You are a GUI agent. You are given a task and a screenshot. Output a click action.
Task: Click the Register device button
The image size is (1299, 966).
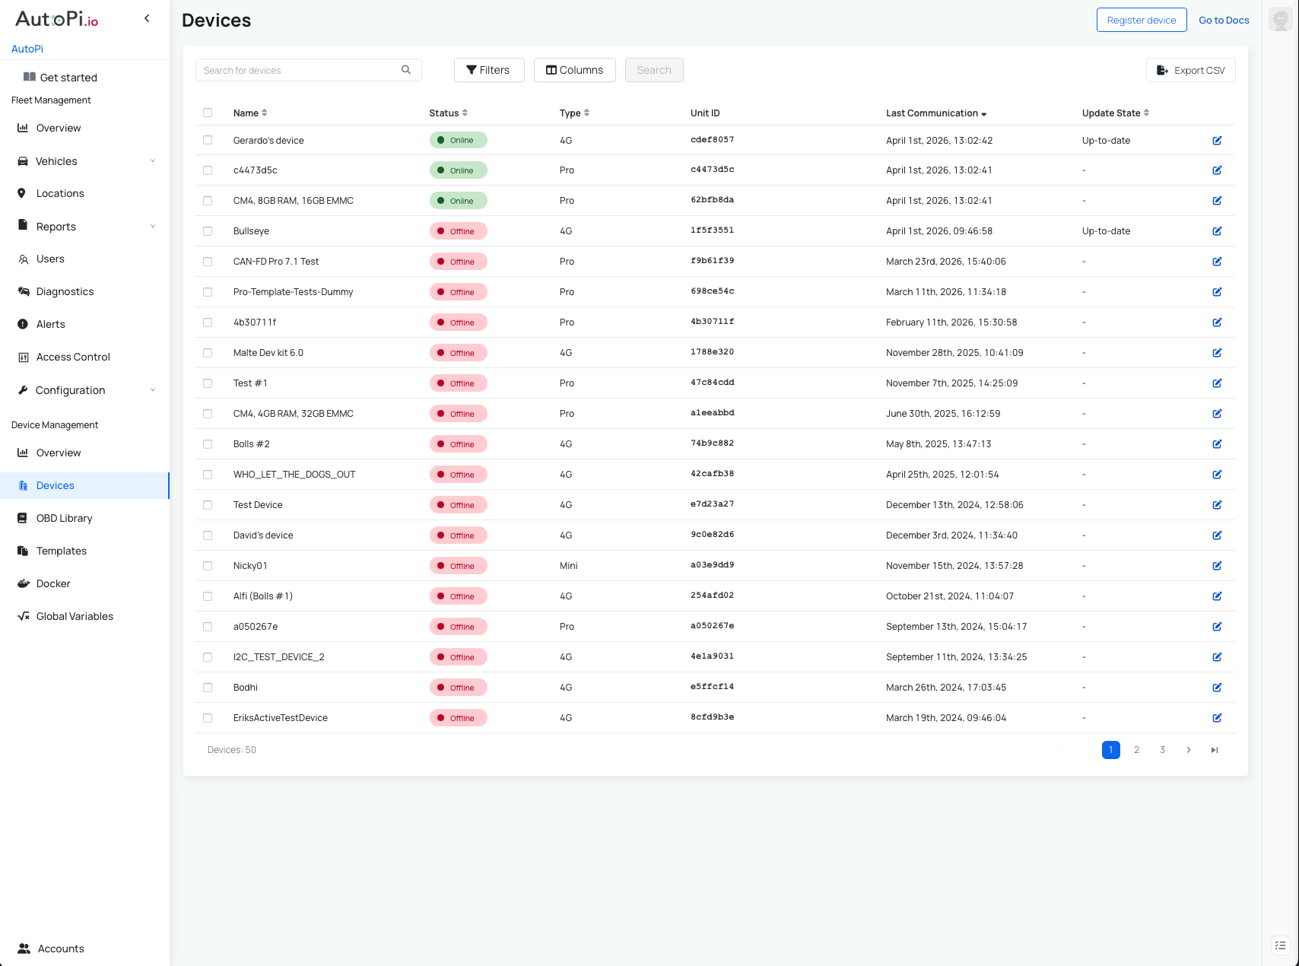1141,20
